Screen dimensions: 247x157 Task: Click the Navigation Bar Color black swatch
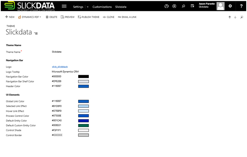point(83,77)
